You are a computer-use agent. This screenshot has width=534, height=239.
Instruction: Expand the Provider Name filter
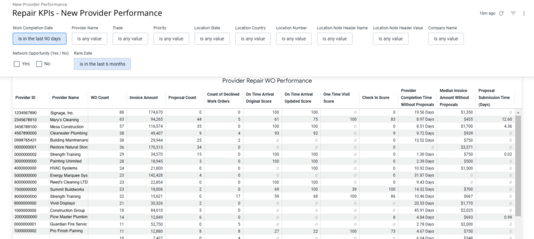[x=89, y=39]
